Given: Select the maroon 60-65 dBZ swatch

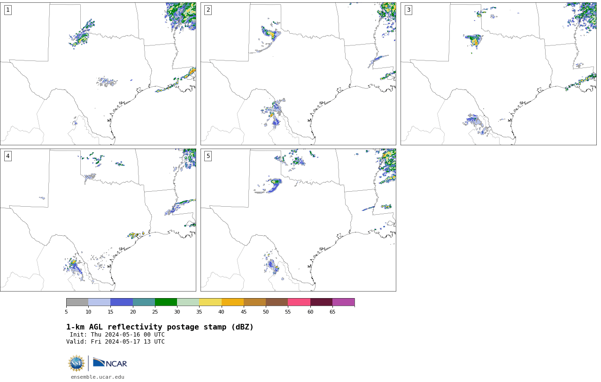Looking at the screenshot, I should 321,302.
